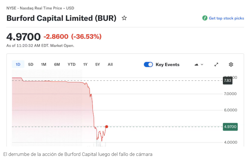Open chart type dropdown arrow
Viewport: 247px width, 161px height.
coord(202,65)
